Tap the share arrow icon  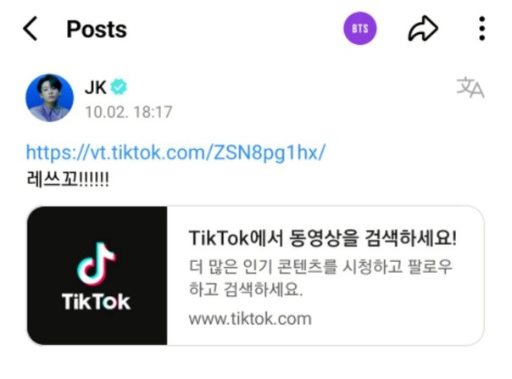pyautogui.click(x=423, y=29)
